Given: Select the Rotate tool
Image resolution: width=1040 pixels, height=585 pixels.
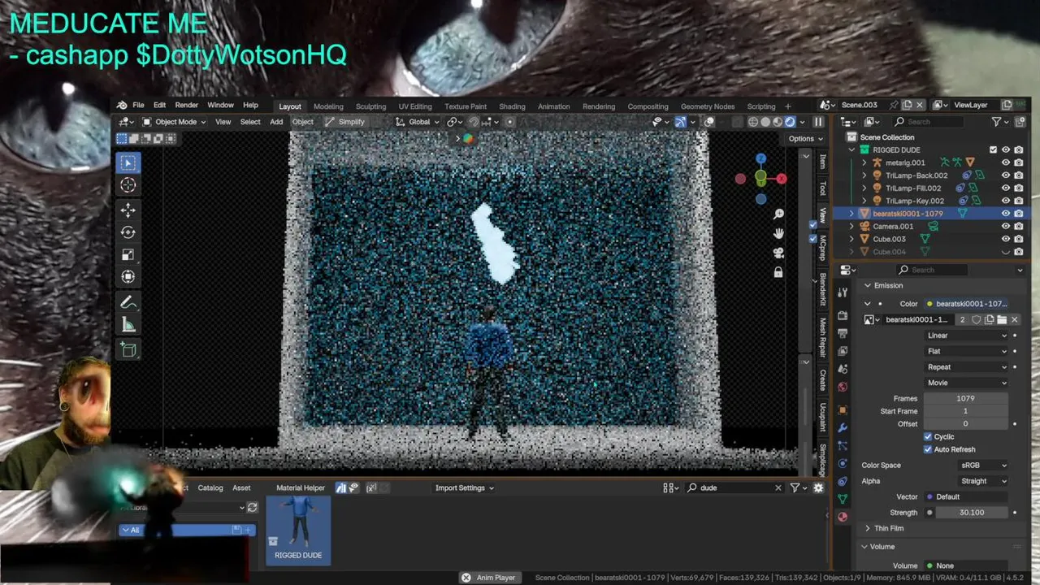Looking at the screenshot, I should [x=128, y=232].
